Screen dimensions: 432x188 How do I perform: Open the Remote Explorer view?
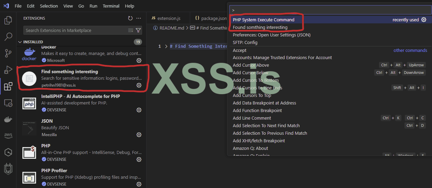(8, 103)
